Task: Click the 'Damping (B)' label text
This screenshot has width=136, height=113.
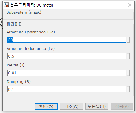Action: pos(18,82)
